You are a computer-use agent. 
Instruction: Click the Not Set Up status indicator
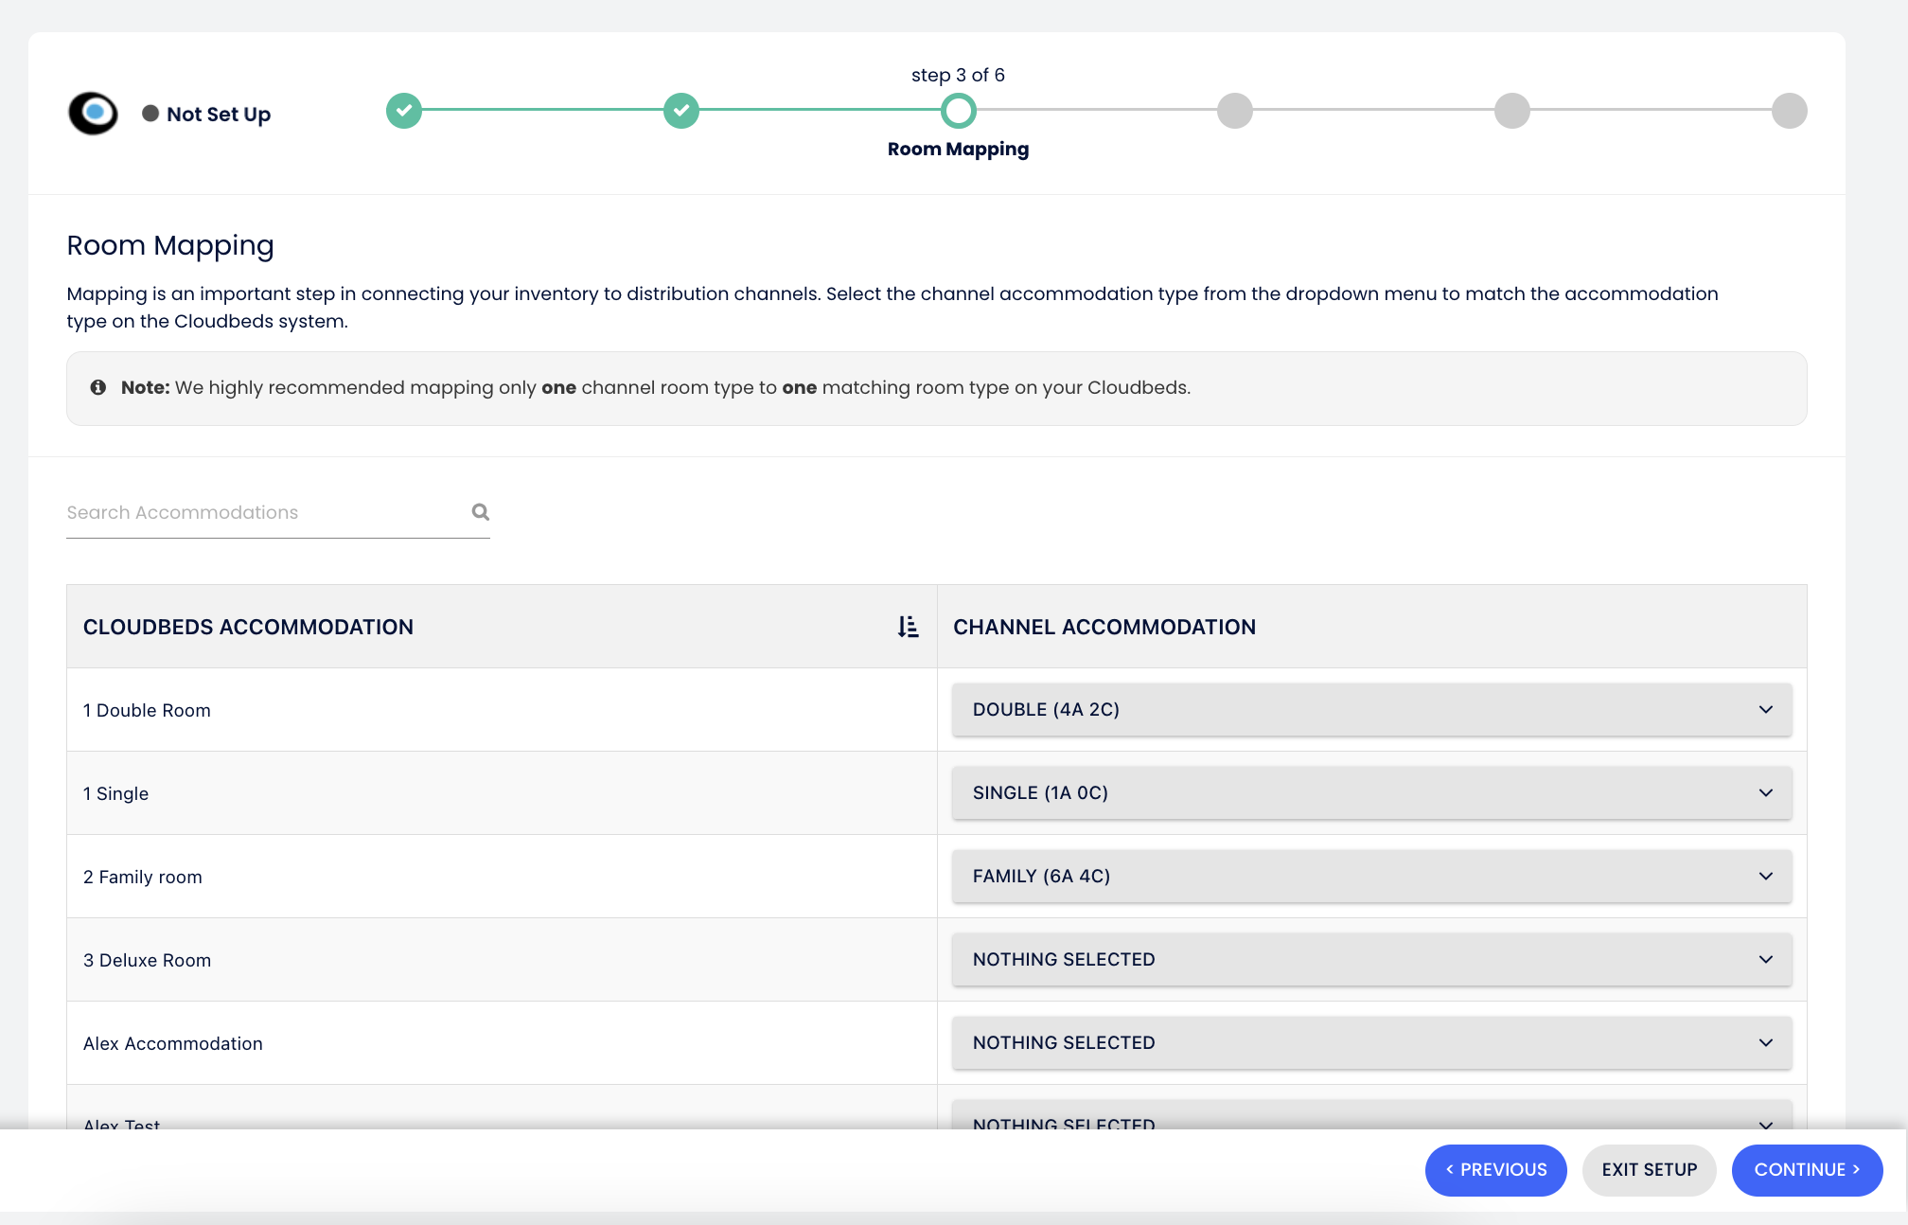(206, 115)
